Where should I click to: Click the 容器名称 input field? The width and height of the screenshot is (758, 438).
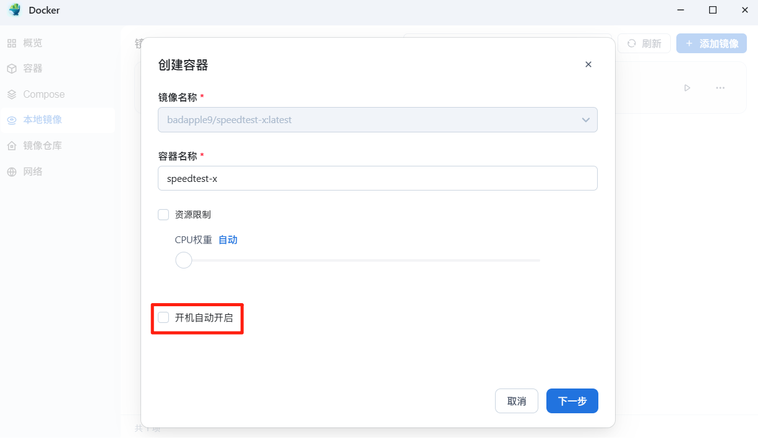pyautogui.click(x=377, y=178)
